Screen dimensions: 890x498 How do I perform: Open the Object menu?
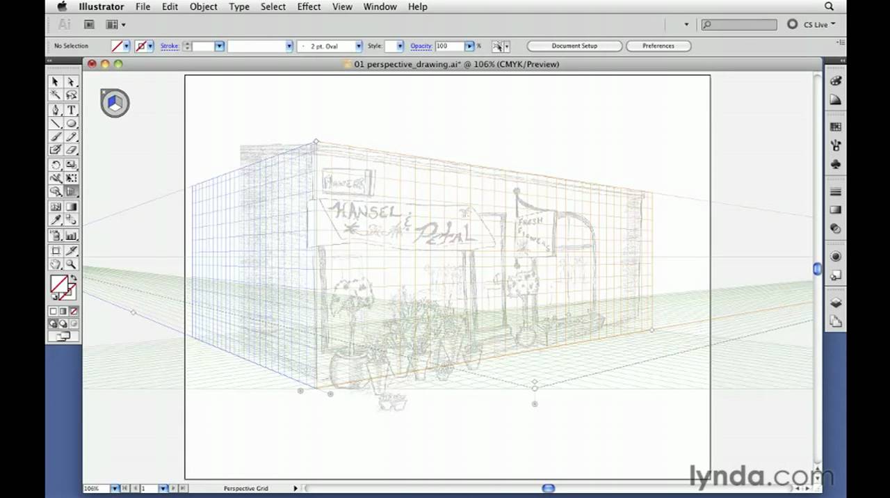pyautogui.click(x=203, y=6)
